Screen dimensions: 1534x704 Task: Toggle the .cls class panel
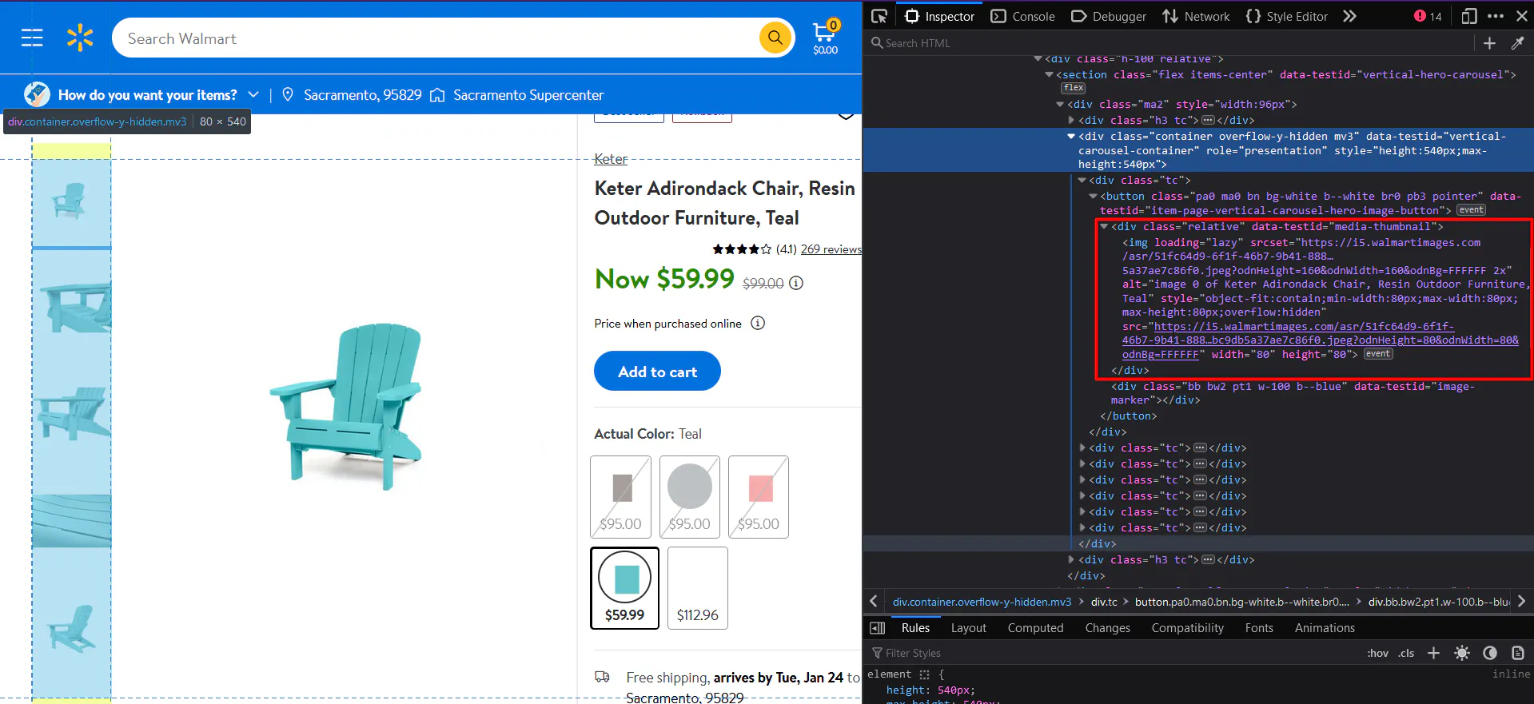pyautogui.click(x=1407, y=653)
